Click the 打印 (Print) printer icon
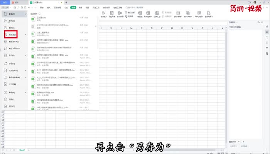The height and width of the screenshot is (154, 270). point(4,55)
